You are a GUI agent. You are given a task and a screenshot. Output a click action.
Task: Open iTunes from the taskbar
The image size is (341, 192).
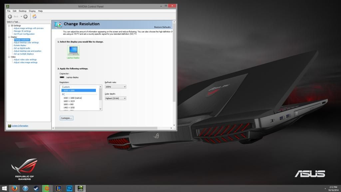(25, 188)
